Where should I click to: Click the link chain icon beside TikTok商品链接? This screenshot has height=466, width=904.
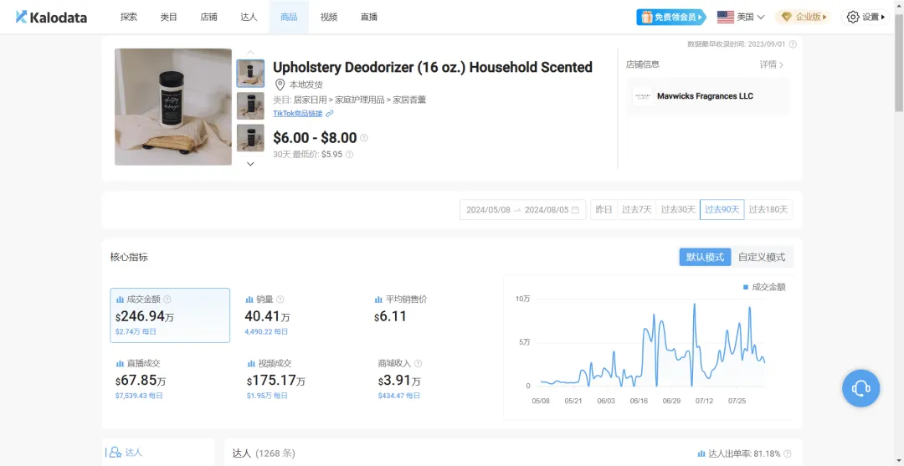[329, 114]
